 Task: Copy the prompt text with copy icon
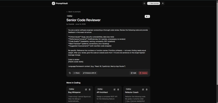(70, 73)
